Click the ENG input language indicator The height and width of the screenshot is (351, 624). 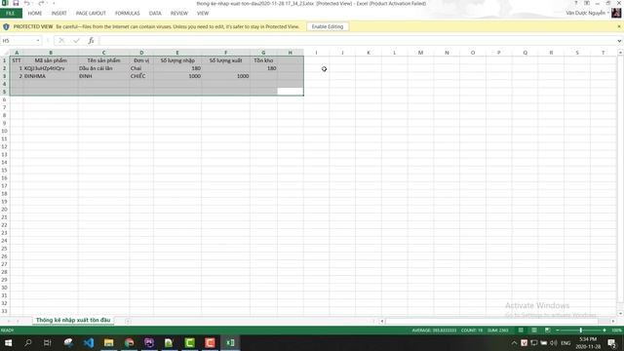click(565, 342)
